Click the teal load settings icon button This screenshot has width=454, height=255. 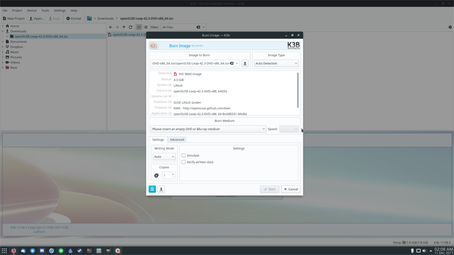click(152, 189)
